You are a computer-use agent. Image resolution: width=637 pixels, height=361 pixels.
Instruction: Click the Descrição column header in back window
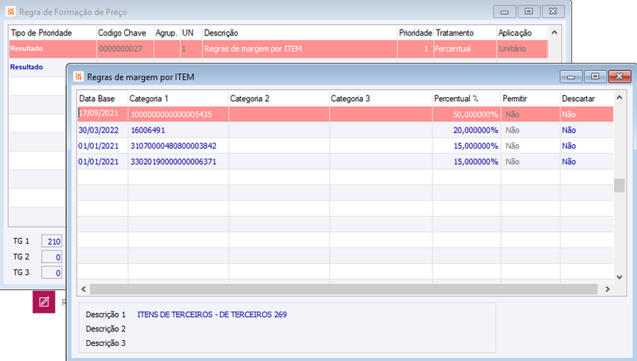pos(299,33)
